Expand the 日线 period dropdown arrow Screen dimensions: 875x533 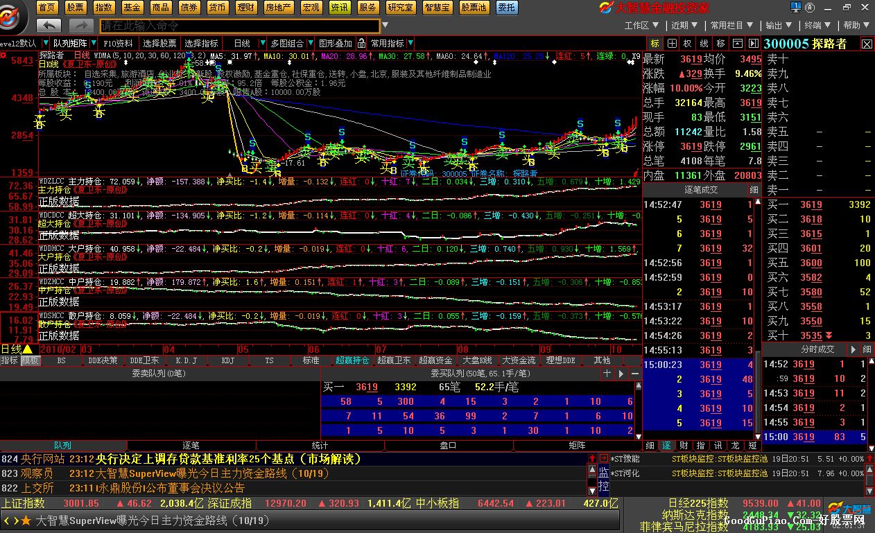click(262, 43)
